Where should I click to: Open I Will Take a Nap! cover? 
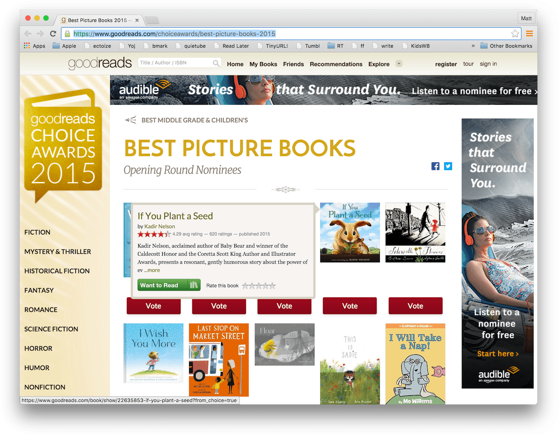415,363
